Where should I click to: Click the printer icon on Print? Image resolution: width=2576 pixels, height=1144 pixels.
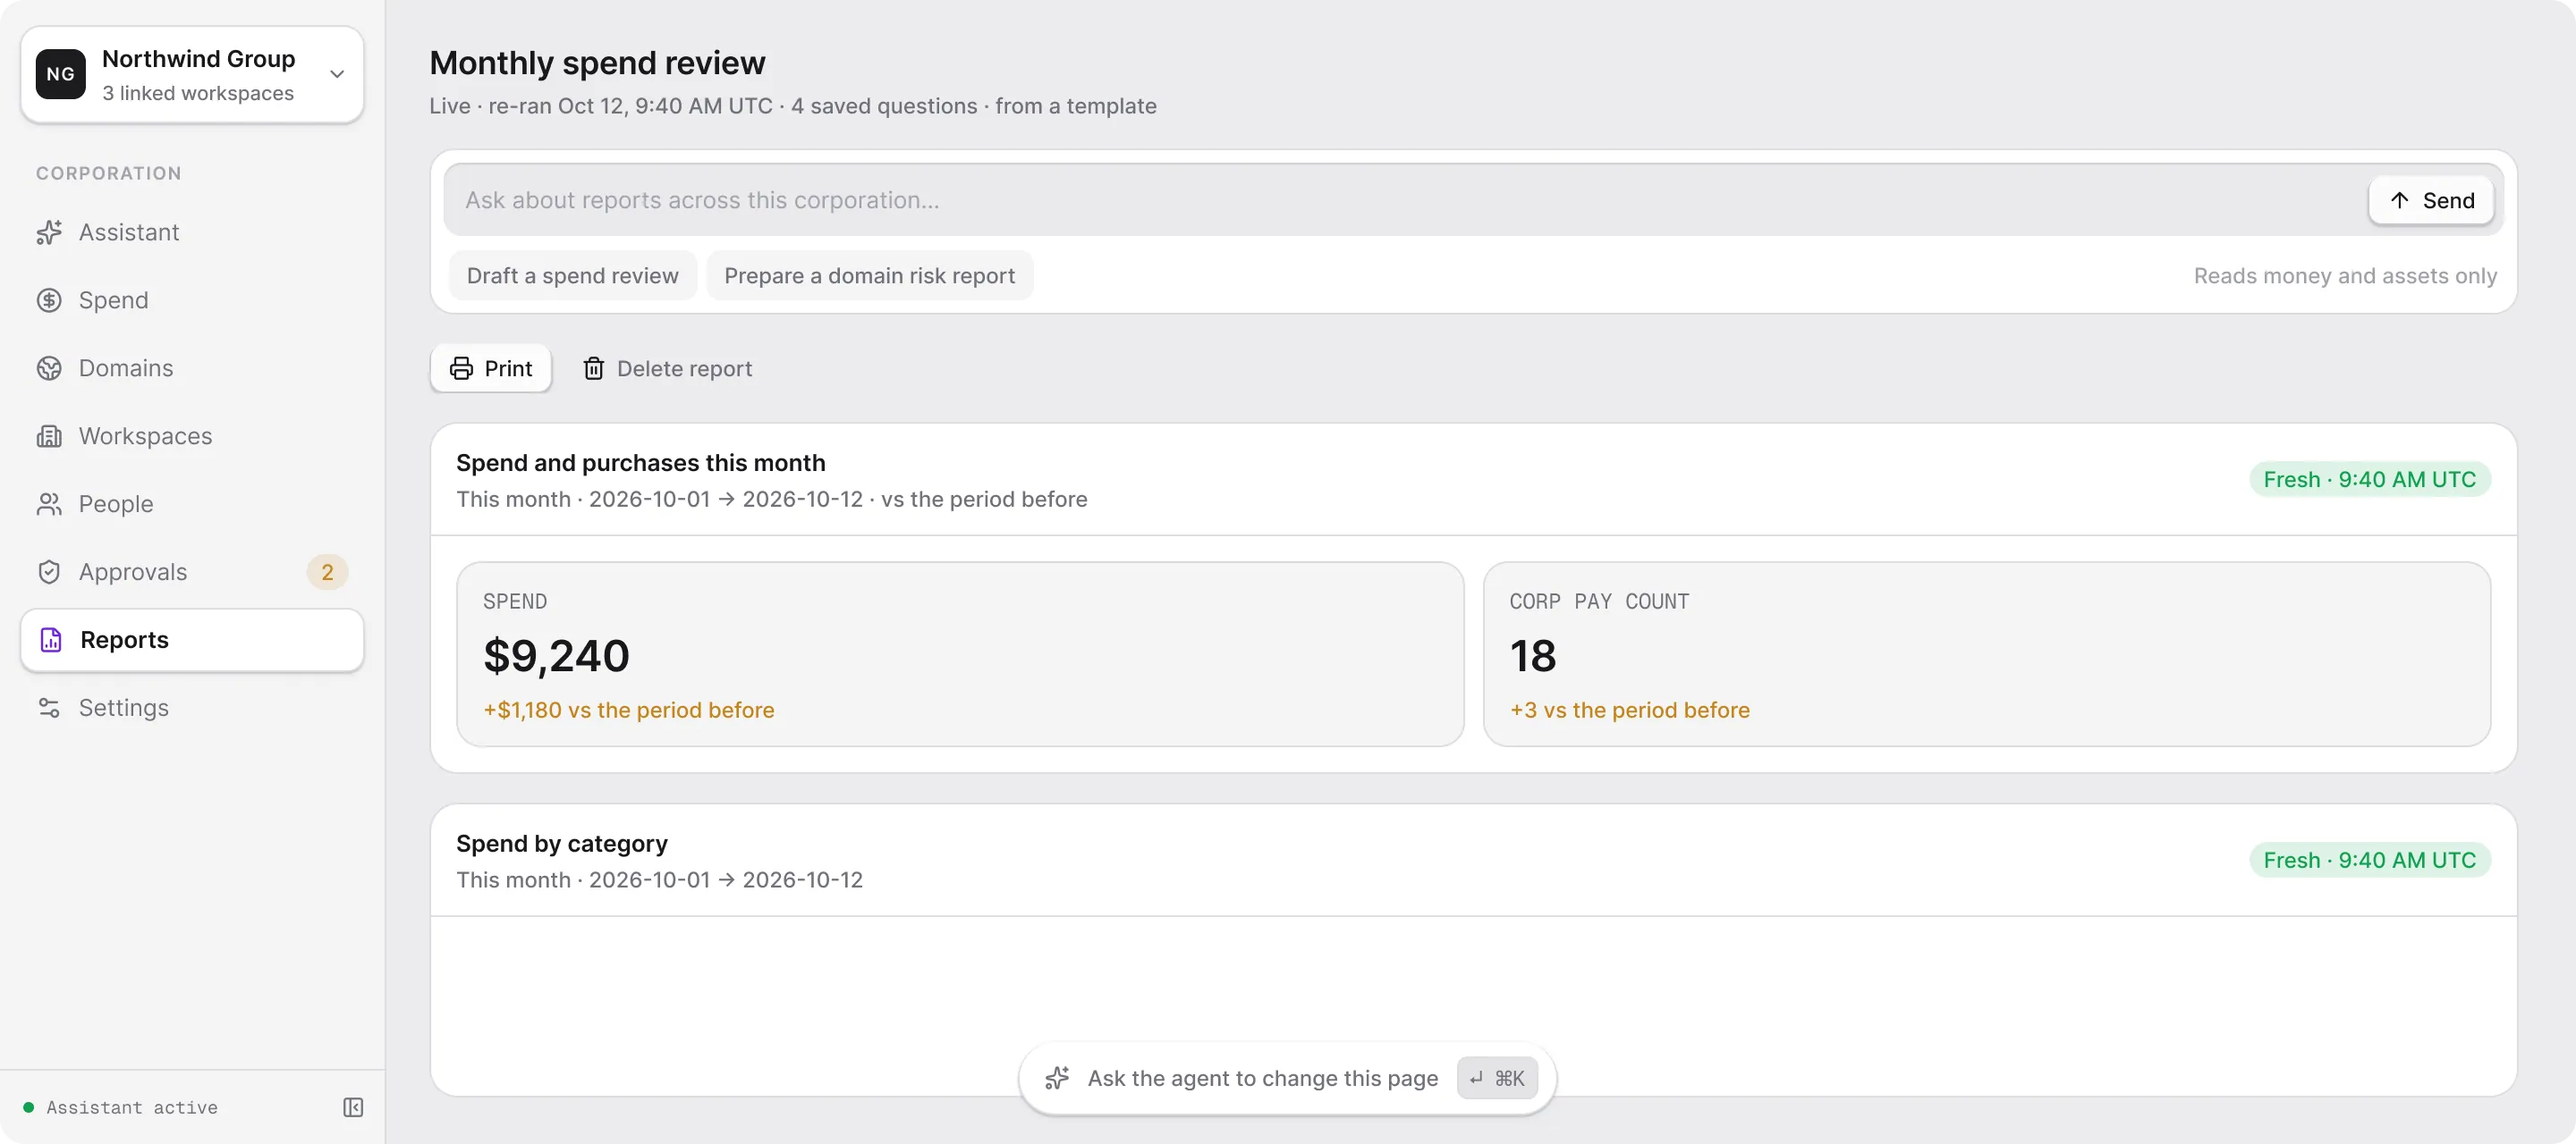pos(461,369)
